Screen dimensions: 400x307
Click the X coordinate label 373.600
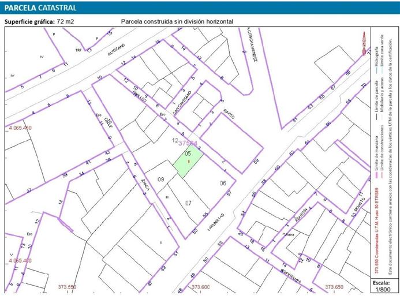(x=201, y=287)
